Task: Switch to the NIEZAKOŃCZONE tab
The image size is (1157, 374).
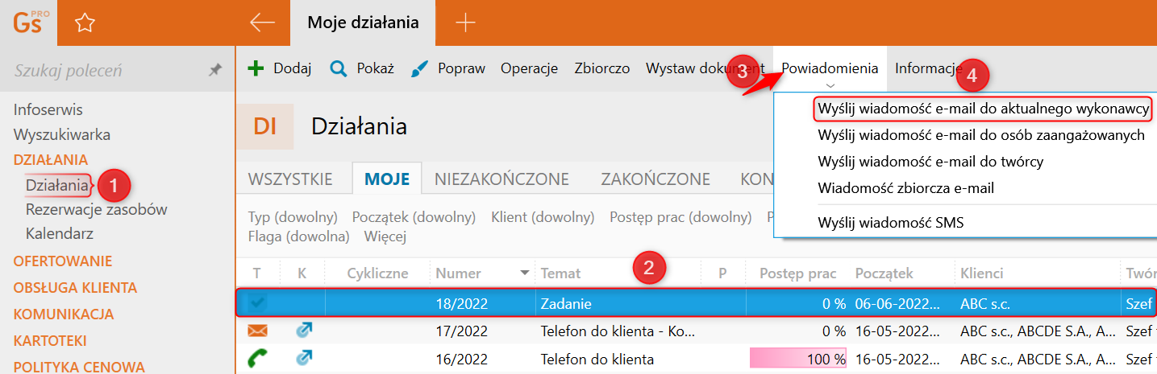Action: 502,179
